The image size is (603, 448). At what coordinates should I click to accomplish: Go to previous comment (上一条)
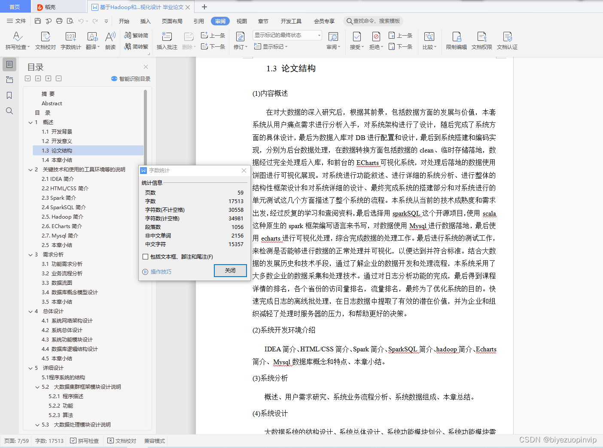point(213,35)
